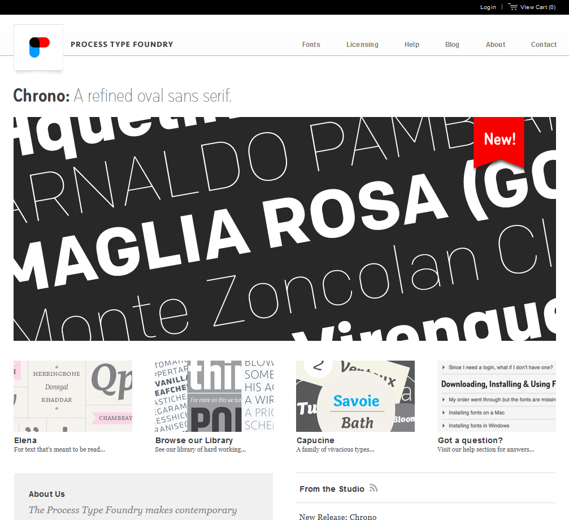
Task: Open the Browse our Library thumbnail
Action: click(214, 396)
